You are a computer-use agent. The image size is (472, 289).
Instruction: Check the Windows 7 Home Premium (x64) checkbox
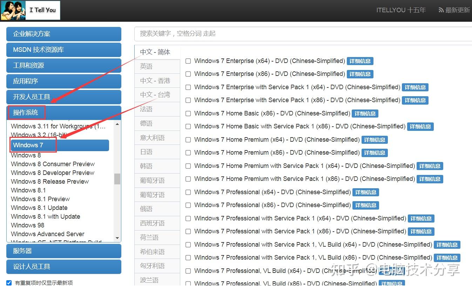click(188, 140)
